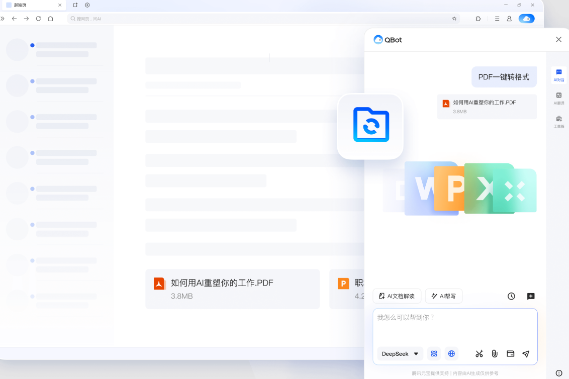Open 如何用AI重塑你的工作.PDF file card

click(233, 289)
